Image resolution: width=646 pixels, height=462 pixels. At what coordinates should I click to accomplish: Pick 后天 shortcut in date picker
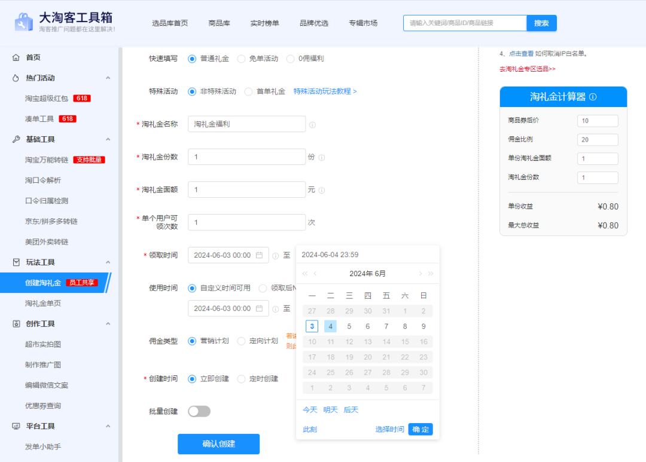(351, 410)
